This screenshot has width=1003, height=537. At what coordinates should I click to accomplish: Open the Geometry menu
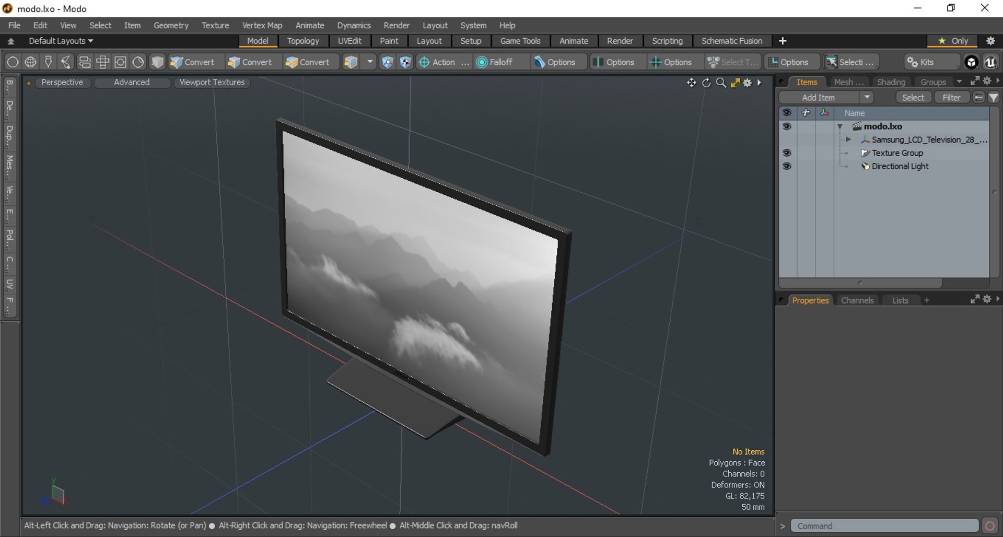coord(171,25)
